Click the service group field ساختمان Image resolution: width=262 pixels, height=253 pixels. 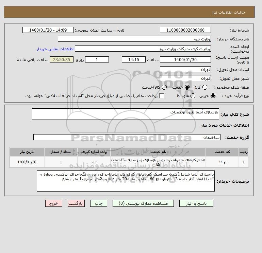coord(127,137)
